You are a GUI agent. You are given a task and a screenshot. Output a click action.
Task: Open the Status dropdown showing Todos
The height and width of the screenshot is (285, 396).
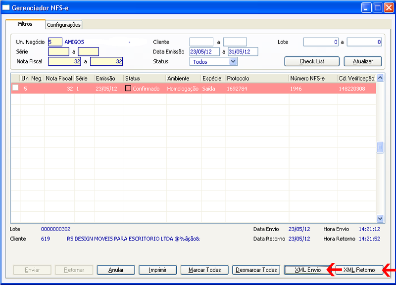233,61
